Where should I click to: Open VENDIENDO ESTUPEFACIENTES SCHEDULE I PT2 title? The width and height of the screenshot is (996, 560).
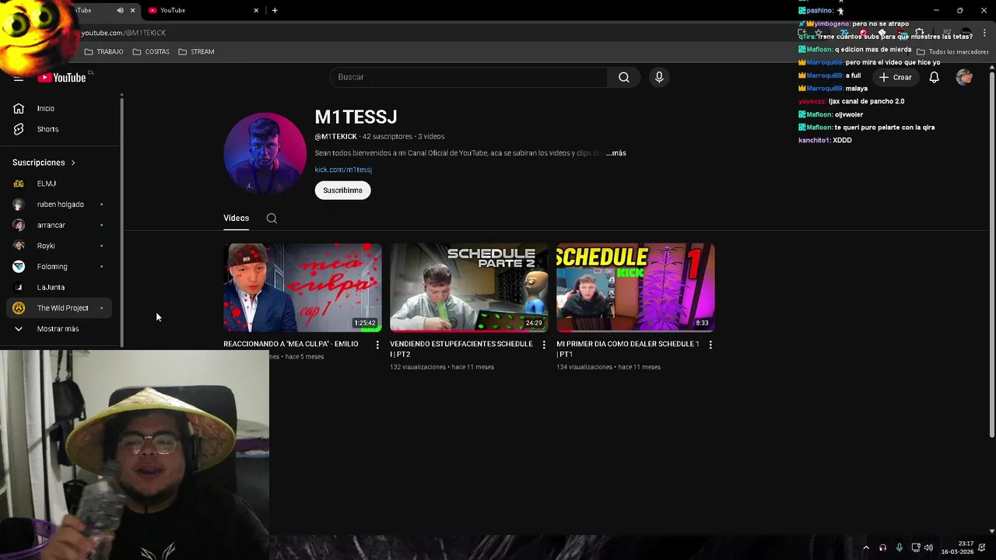[x=461, y=349]
